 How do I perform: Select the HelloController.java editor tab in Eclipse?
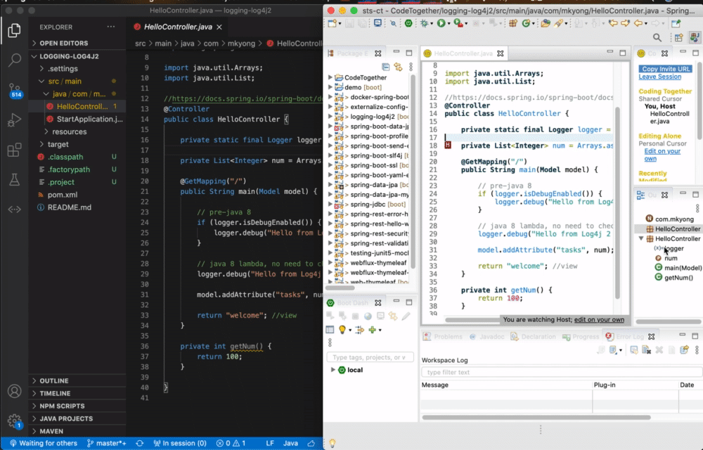pyautogui.click(x=463, y=53)
